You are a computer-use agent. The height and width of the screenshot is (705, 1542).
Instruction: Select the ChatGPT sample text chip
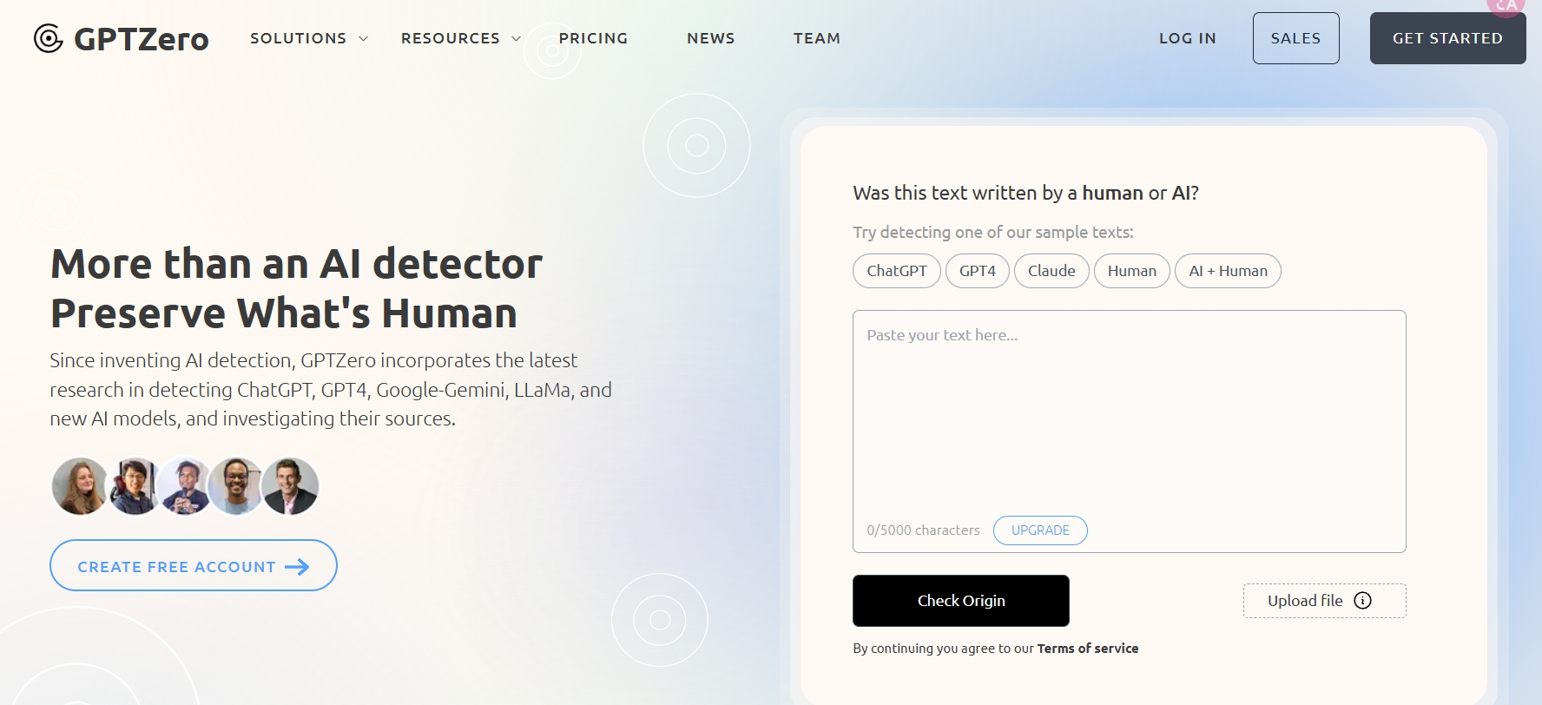(x=897, y=271)
